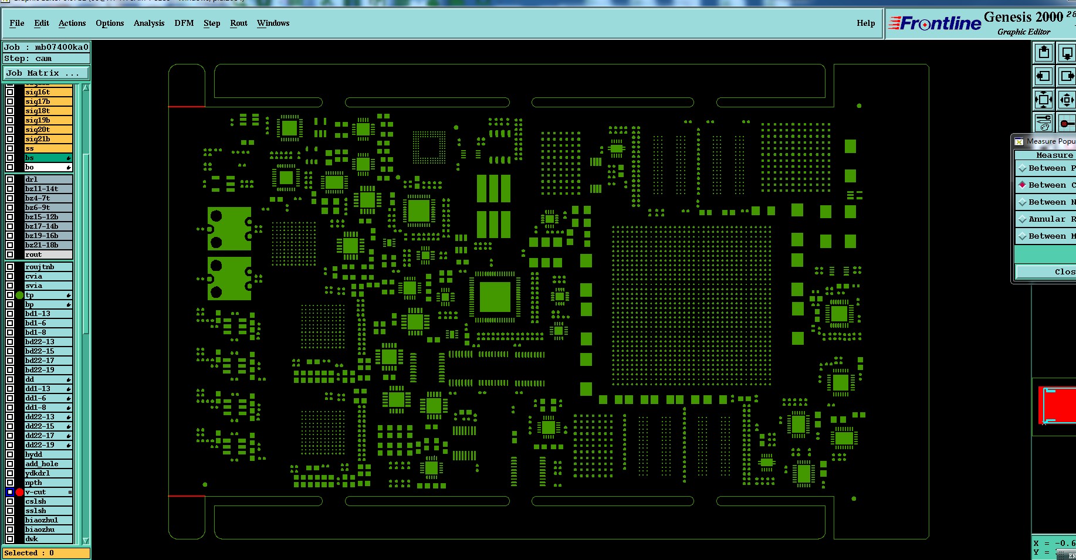Viewport: 1076px width, 560px height.
Task: Select the sig21b layer name
Action: click(x=48, y=139)
